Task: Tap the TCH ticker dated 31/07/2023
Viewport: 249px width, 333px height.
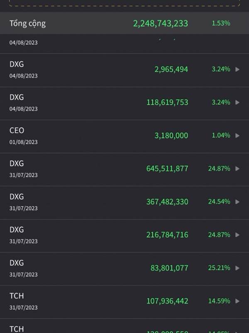Action: coord(17,296)
